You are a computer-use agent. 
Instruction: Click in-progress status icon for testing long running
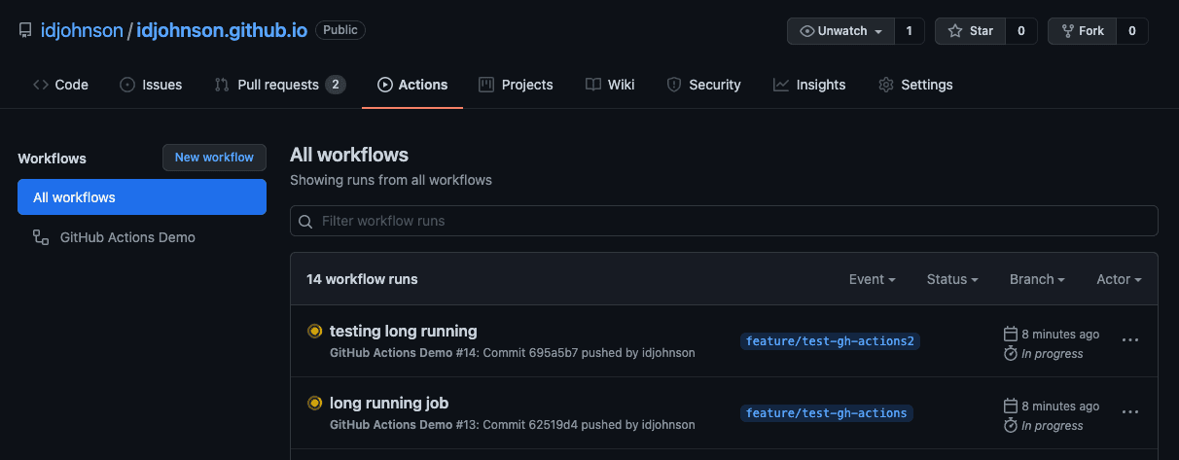(x=314, y=331)
